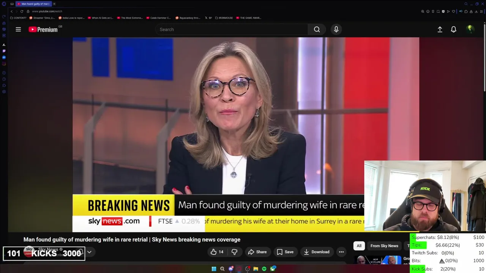The image size is (486, 273).
Task: Open the YouTube upload/create icon
Action: coord(440,29)
